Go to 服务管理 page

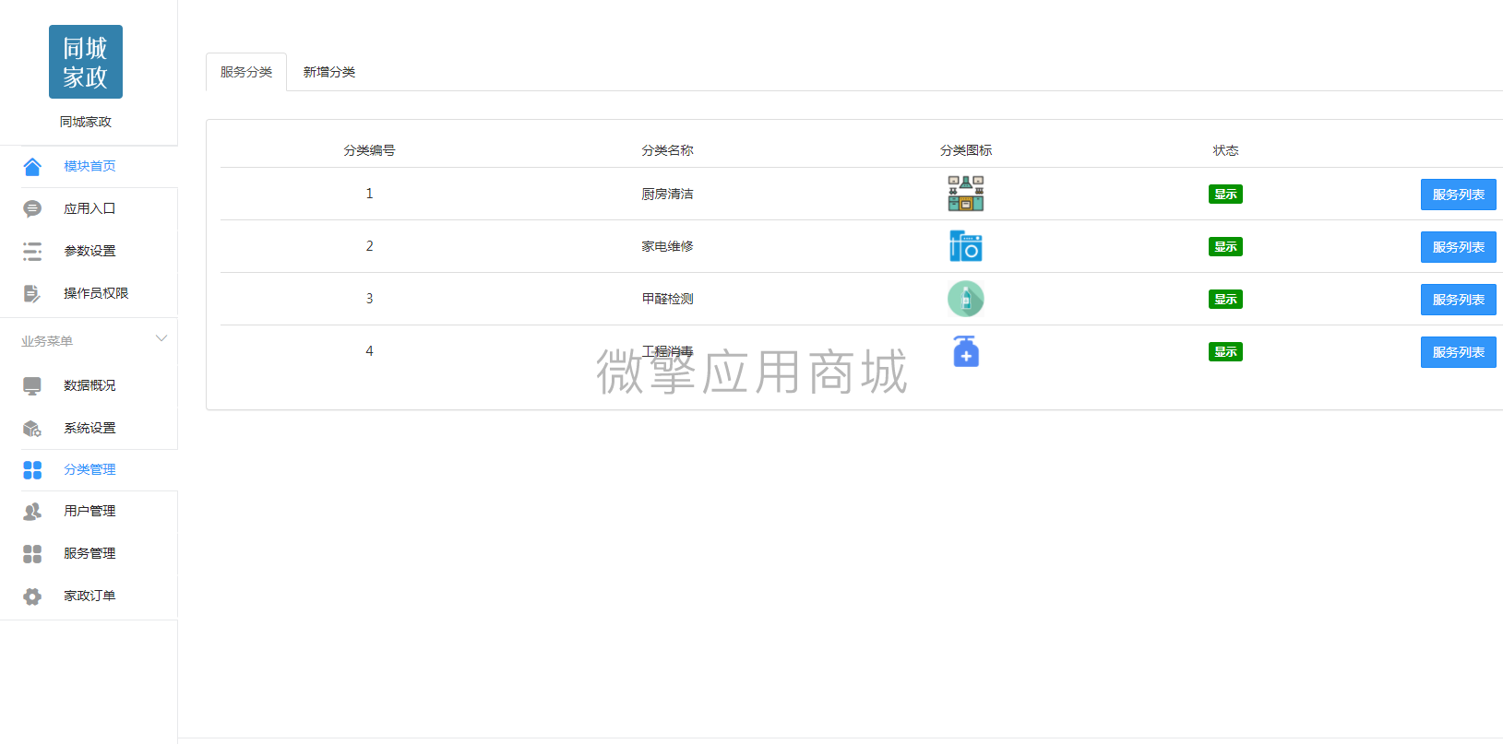(x=89, y=553)
